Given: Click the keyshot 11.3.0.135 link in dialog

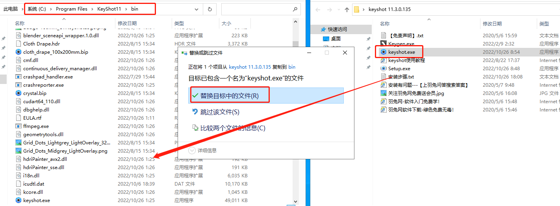Looking at the screenshot, I should pos(250,67).
